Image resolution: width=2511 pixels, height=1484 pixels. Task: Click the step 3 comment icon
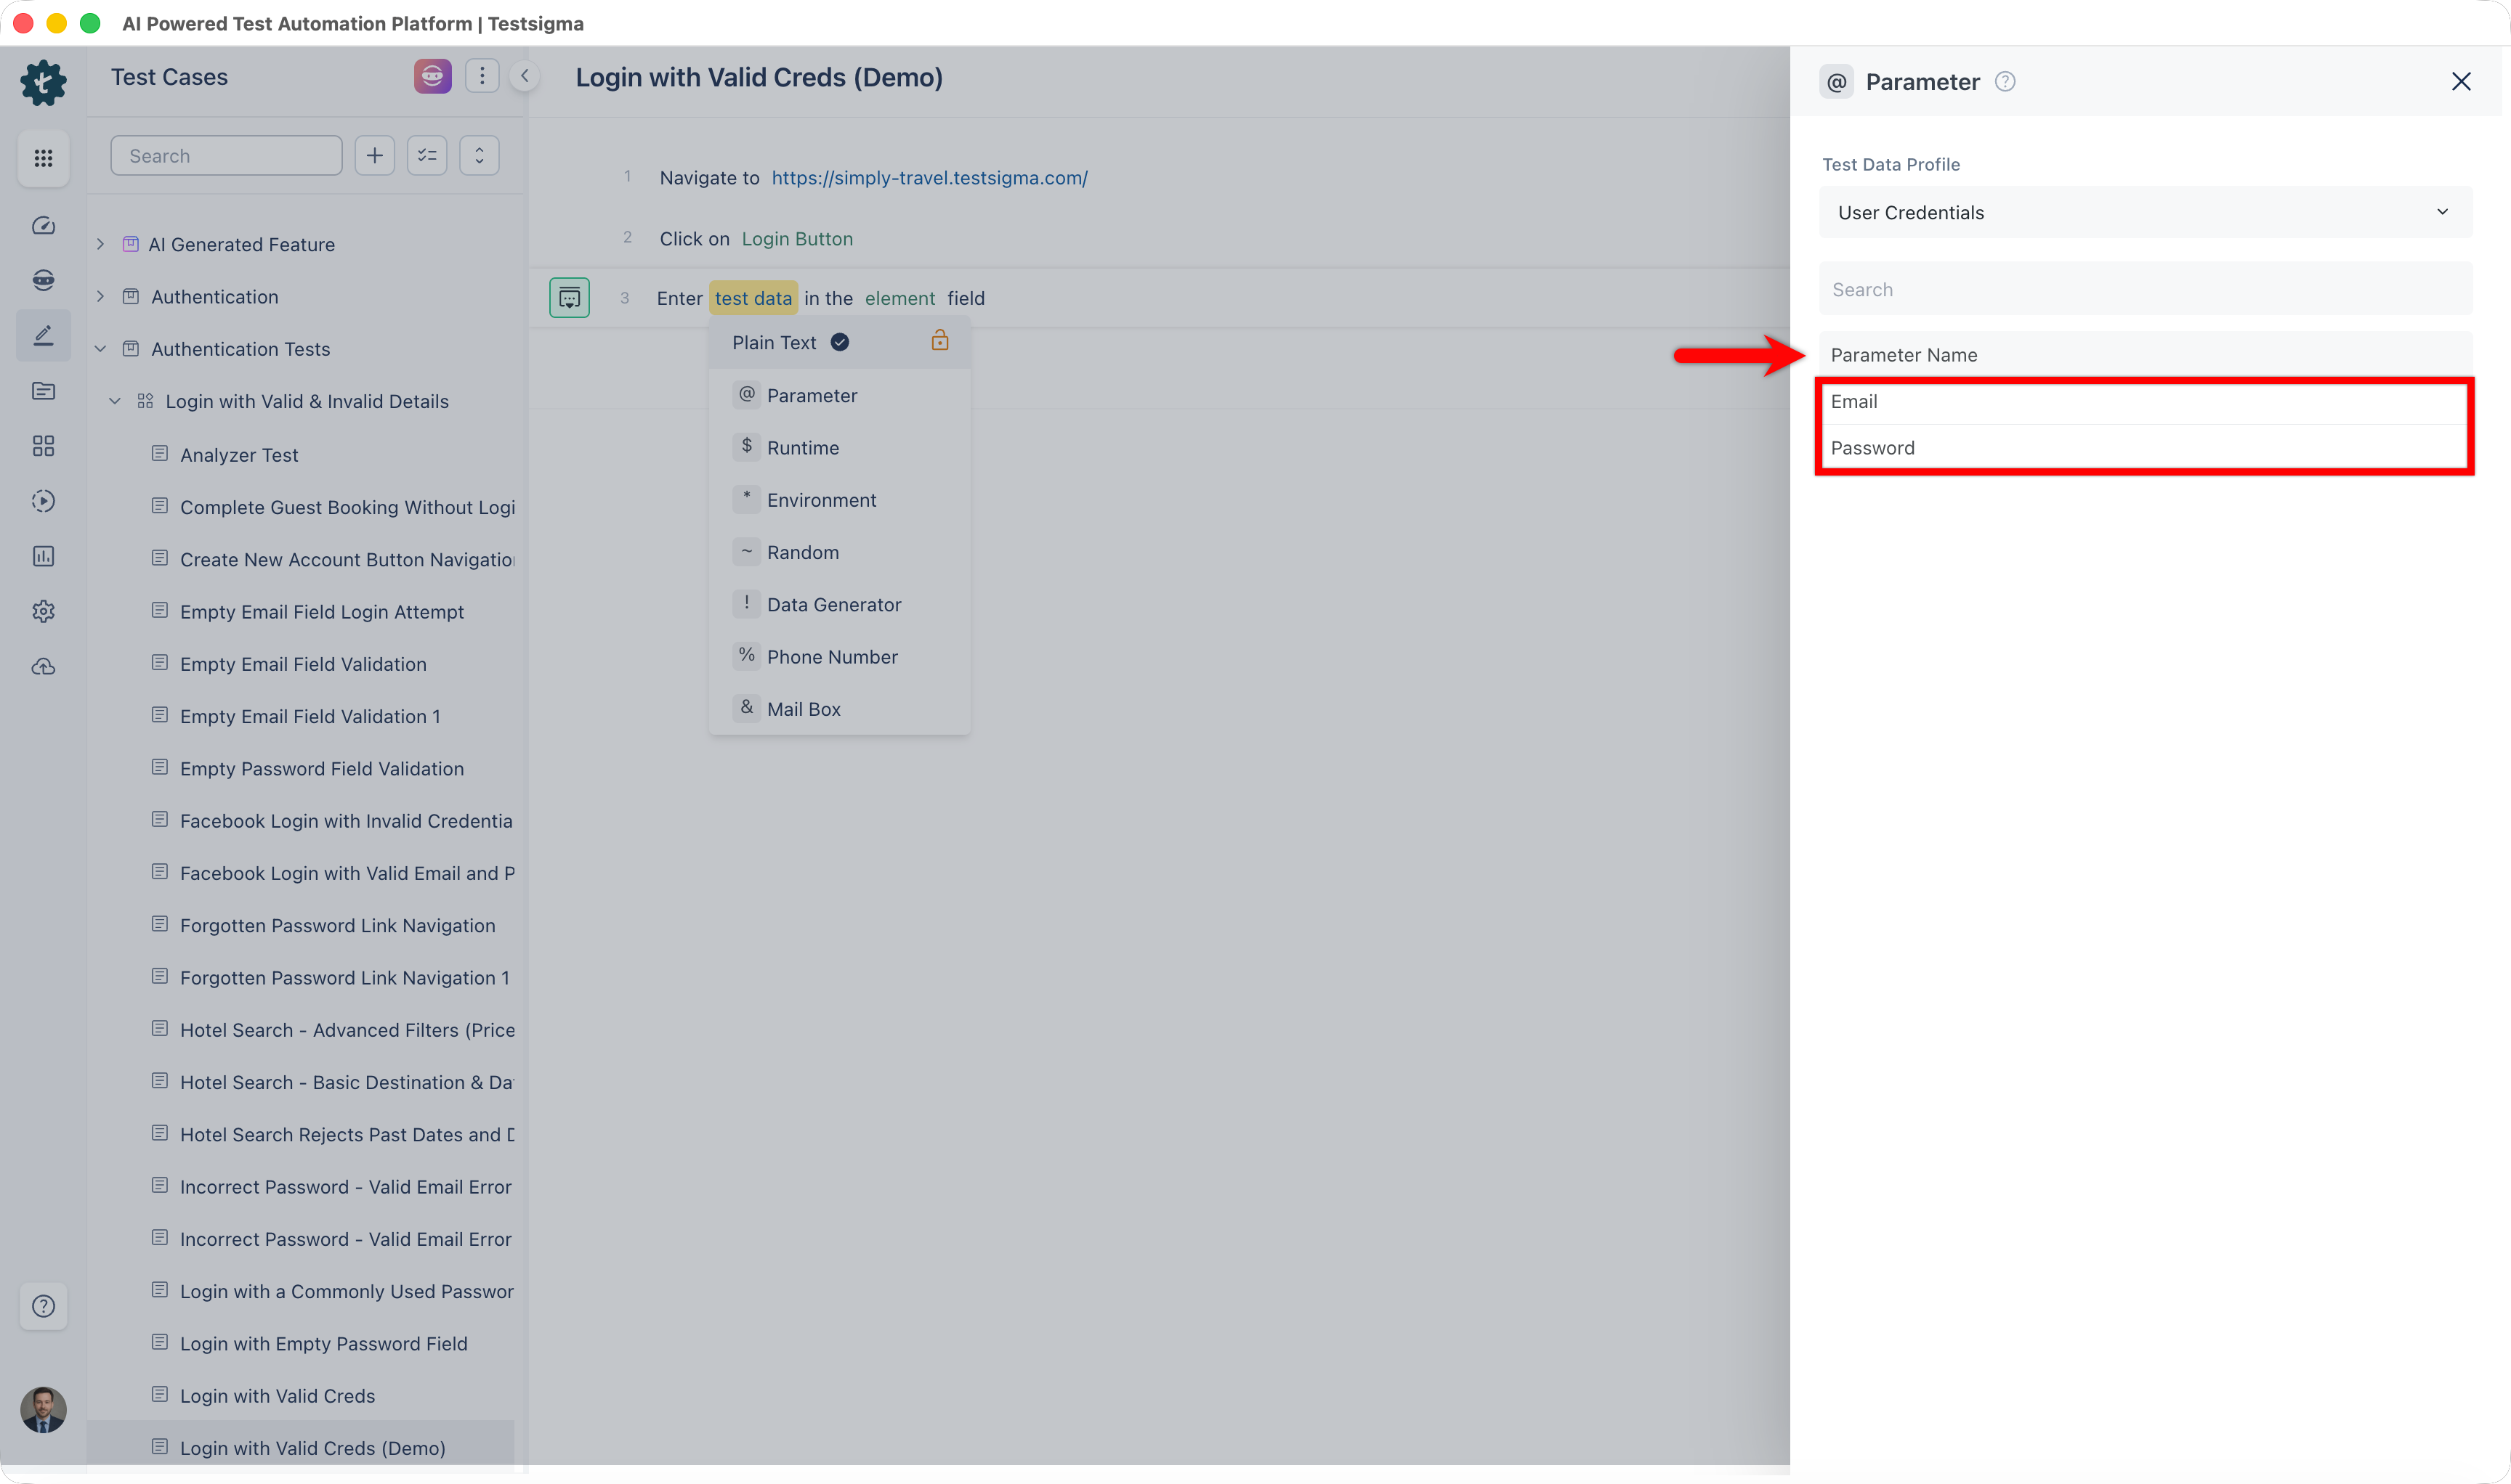click(570, 298)
